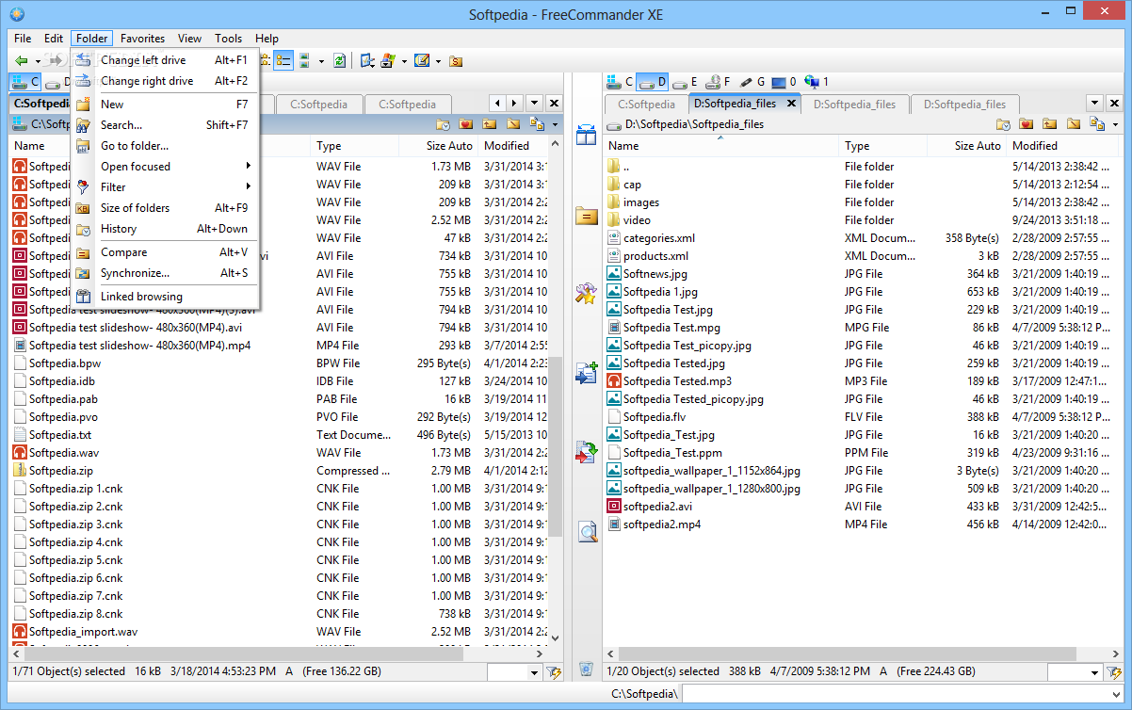Click the Recycle Bin icon at splitter bottom
The height and width of the screenshot is (710, 1132).
coord(587,670)
